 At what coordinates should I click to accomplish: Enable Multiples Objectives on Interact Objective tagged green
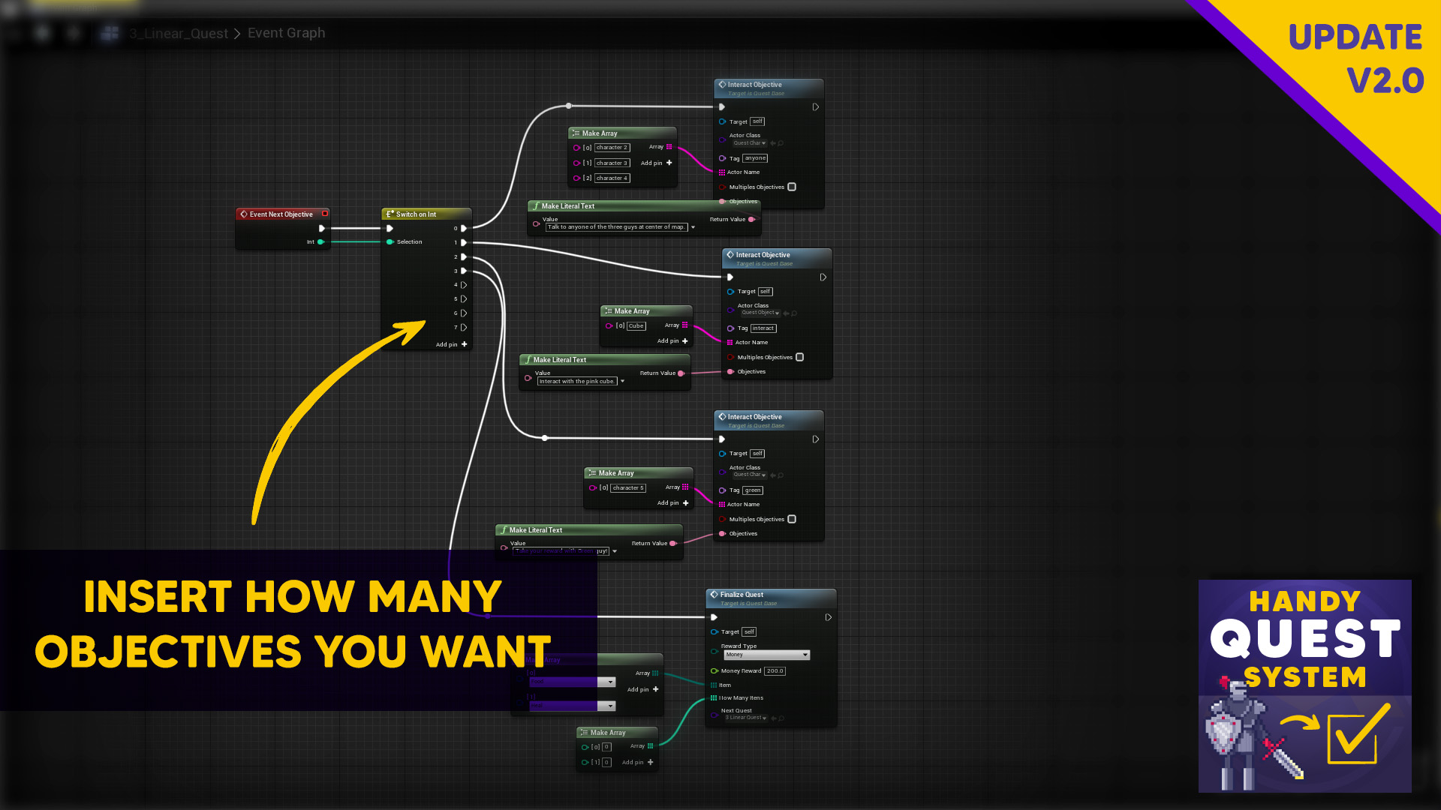click(792, 519)
